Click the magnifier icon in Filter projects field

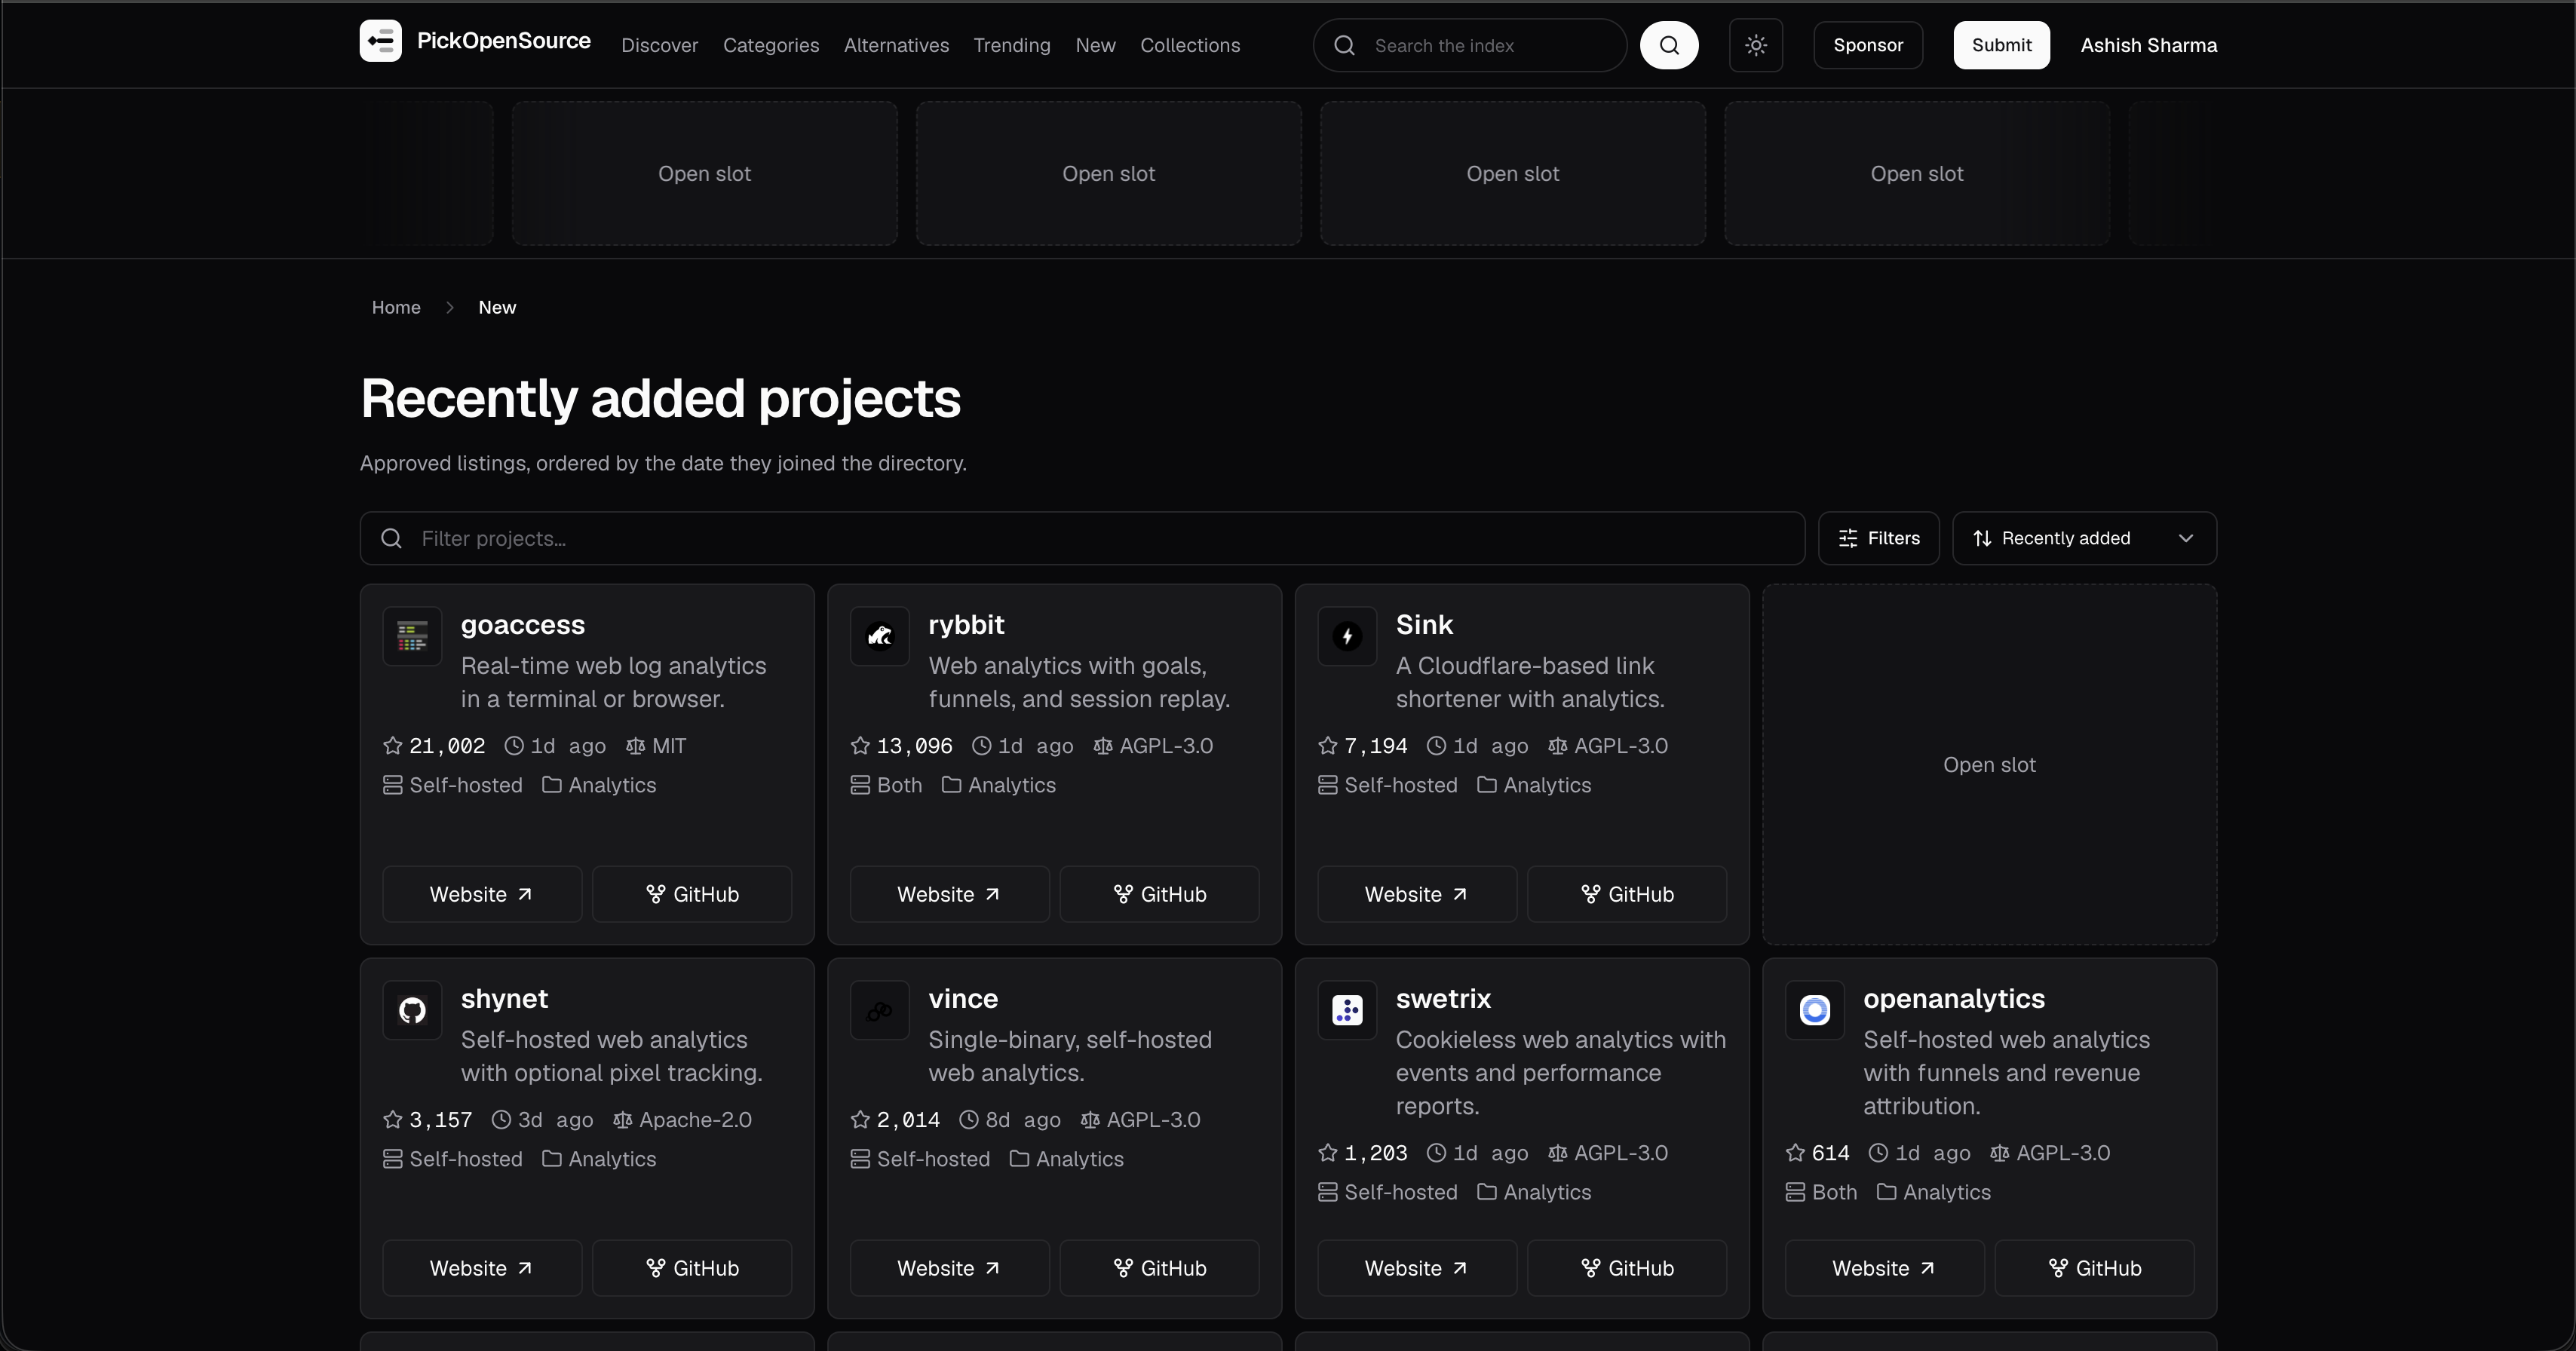pyautogui.click(x=392, y=539)
